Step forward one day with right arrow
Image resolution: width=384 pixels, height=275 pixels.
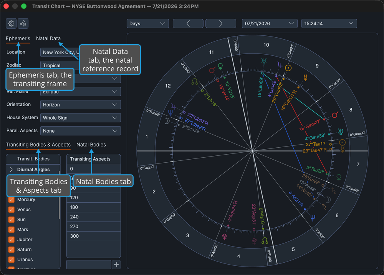click(221, 23)
